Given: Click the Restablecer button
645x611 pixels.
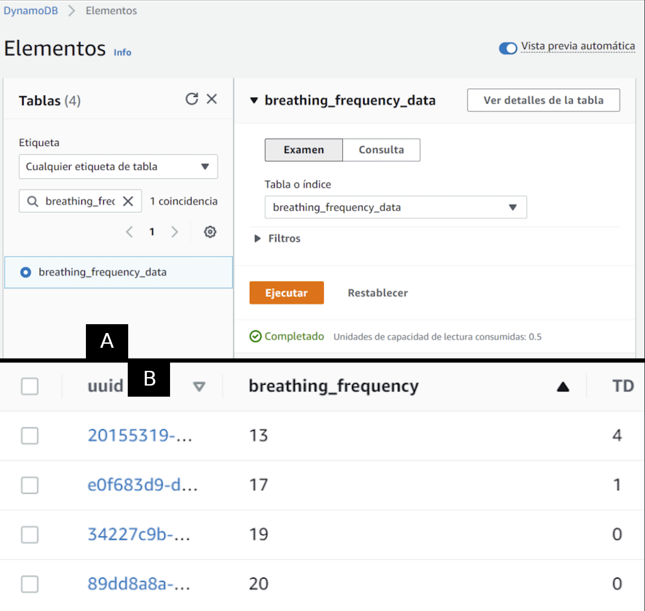Looking at the screenshot, I should tap(378, 293).
